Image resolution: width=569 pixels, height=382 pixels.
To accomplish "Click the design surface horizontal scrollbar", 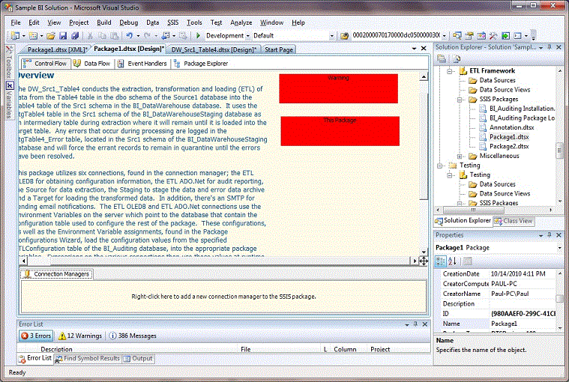I will point(220,261).
